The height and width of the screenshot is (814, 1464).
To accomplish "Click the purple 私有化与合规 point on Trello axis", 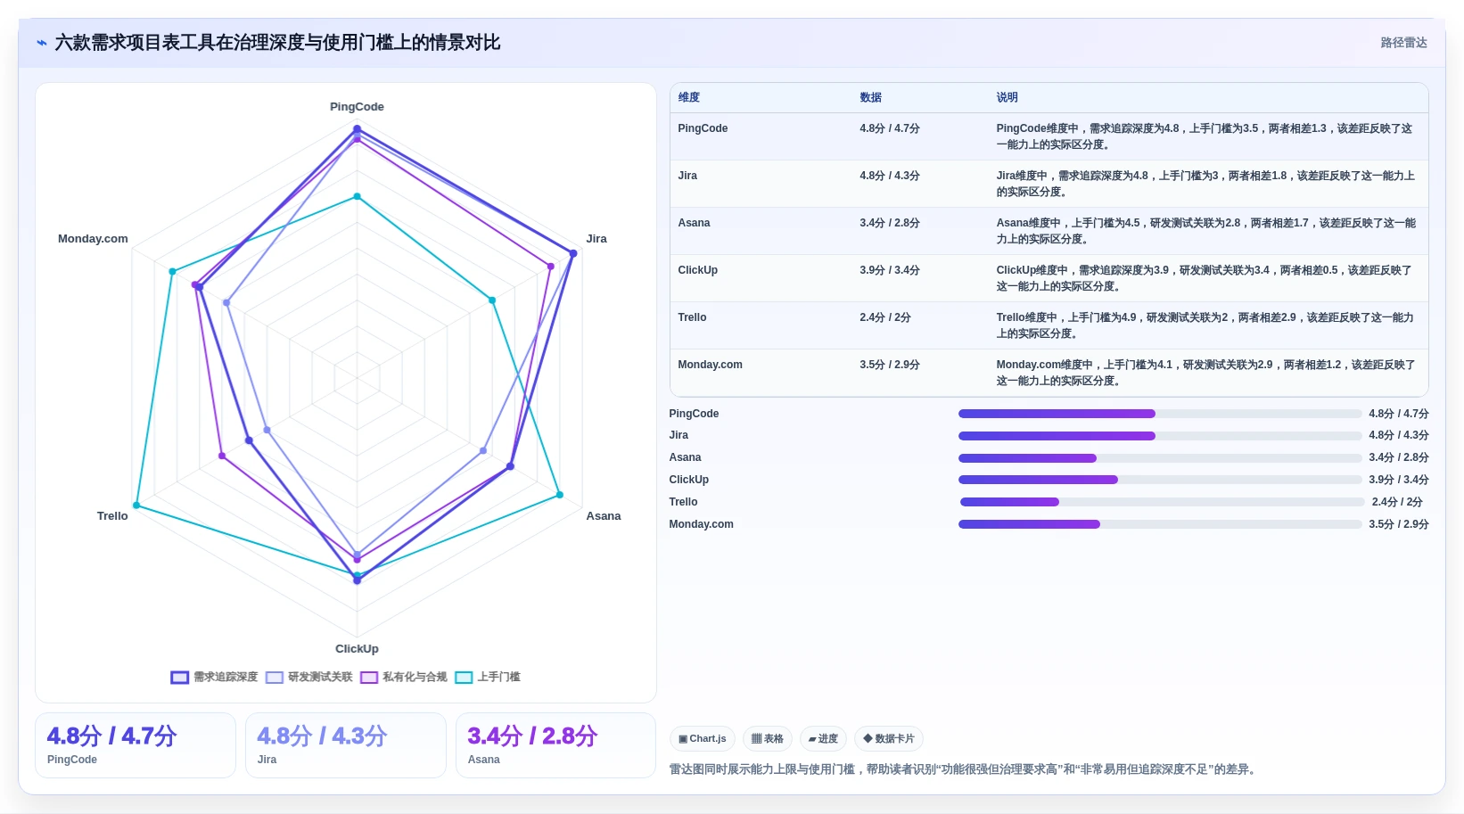I will click(222, 456).
